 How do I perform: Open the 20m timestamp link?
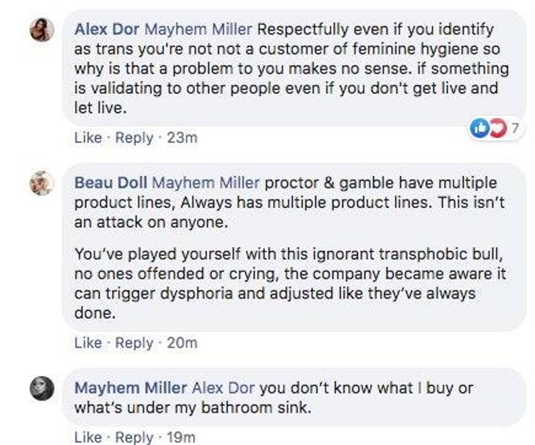click(x=182, y=343)
